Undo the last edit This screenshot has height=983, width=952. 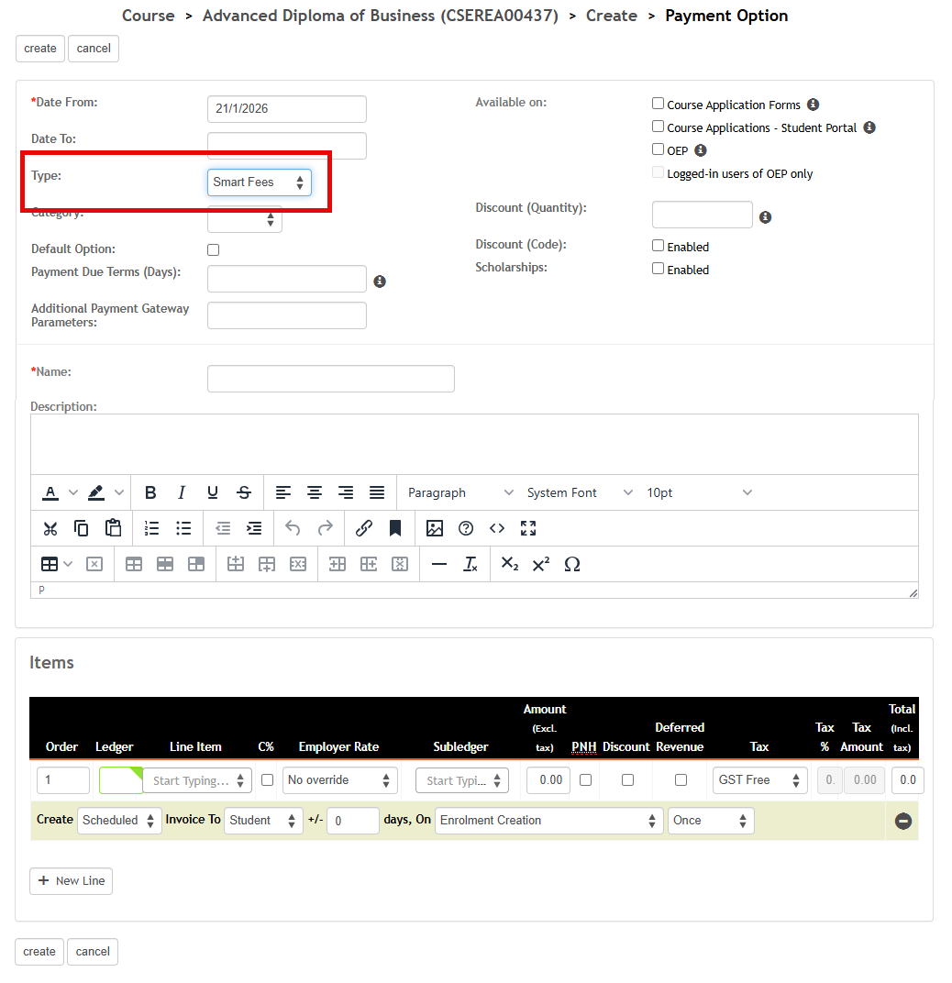pos(293,528)
